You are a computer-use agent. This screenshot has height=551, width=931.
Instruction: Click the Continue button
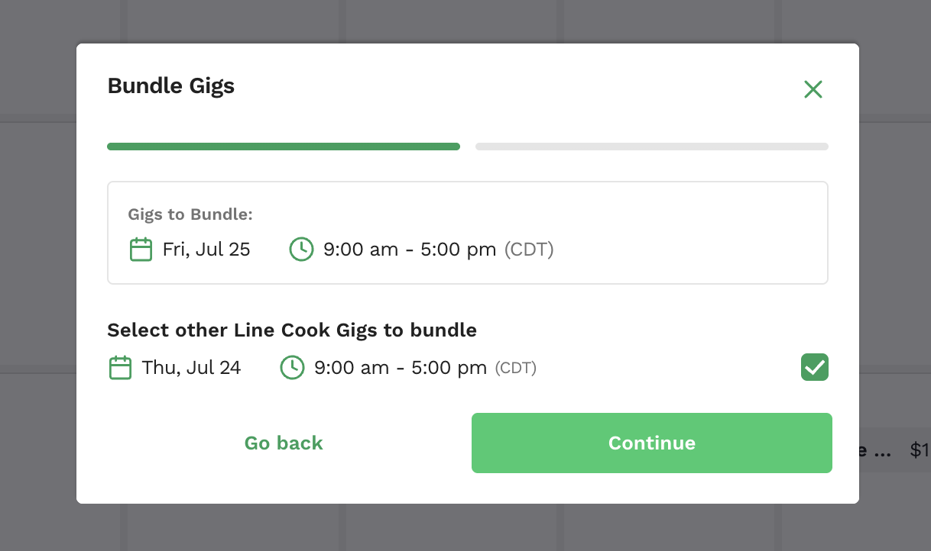652,443
